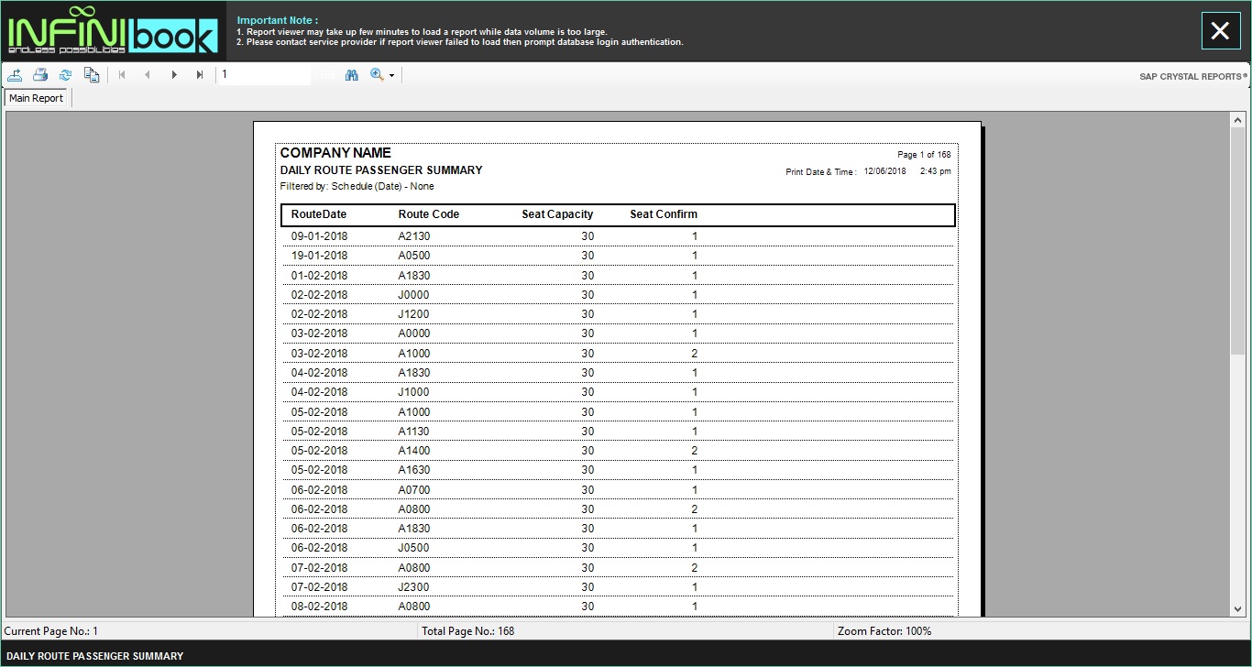1252x667 pixels.
Task: Select route code A0500
Action: (414, 256)
